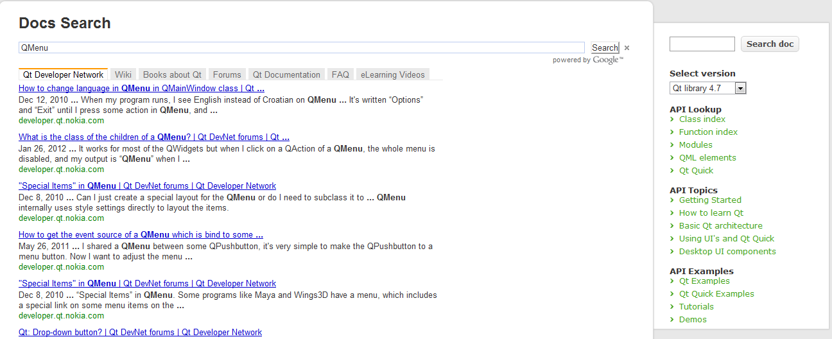The width and height of the screenshot is (832, 339).
Task: Clear search with the small x icon
Action: [627, 48]
